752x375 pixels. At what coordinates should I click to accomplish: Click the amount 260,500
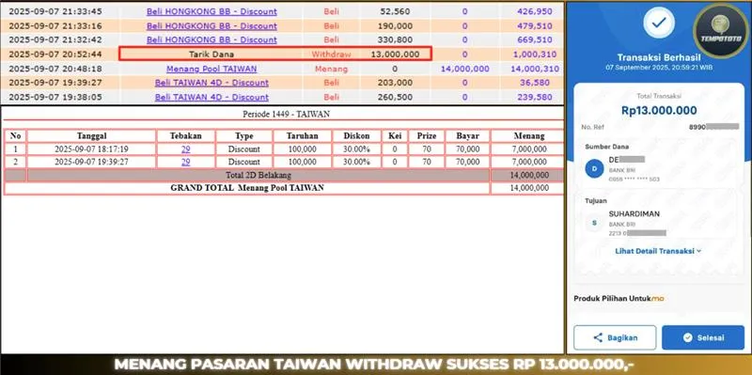pyautogui.click(x=395, y=97)
